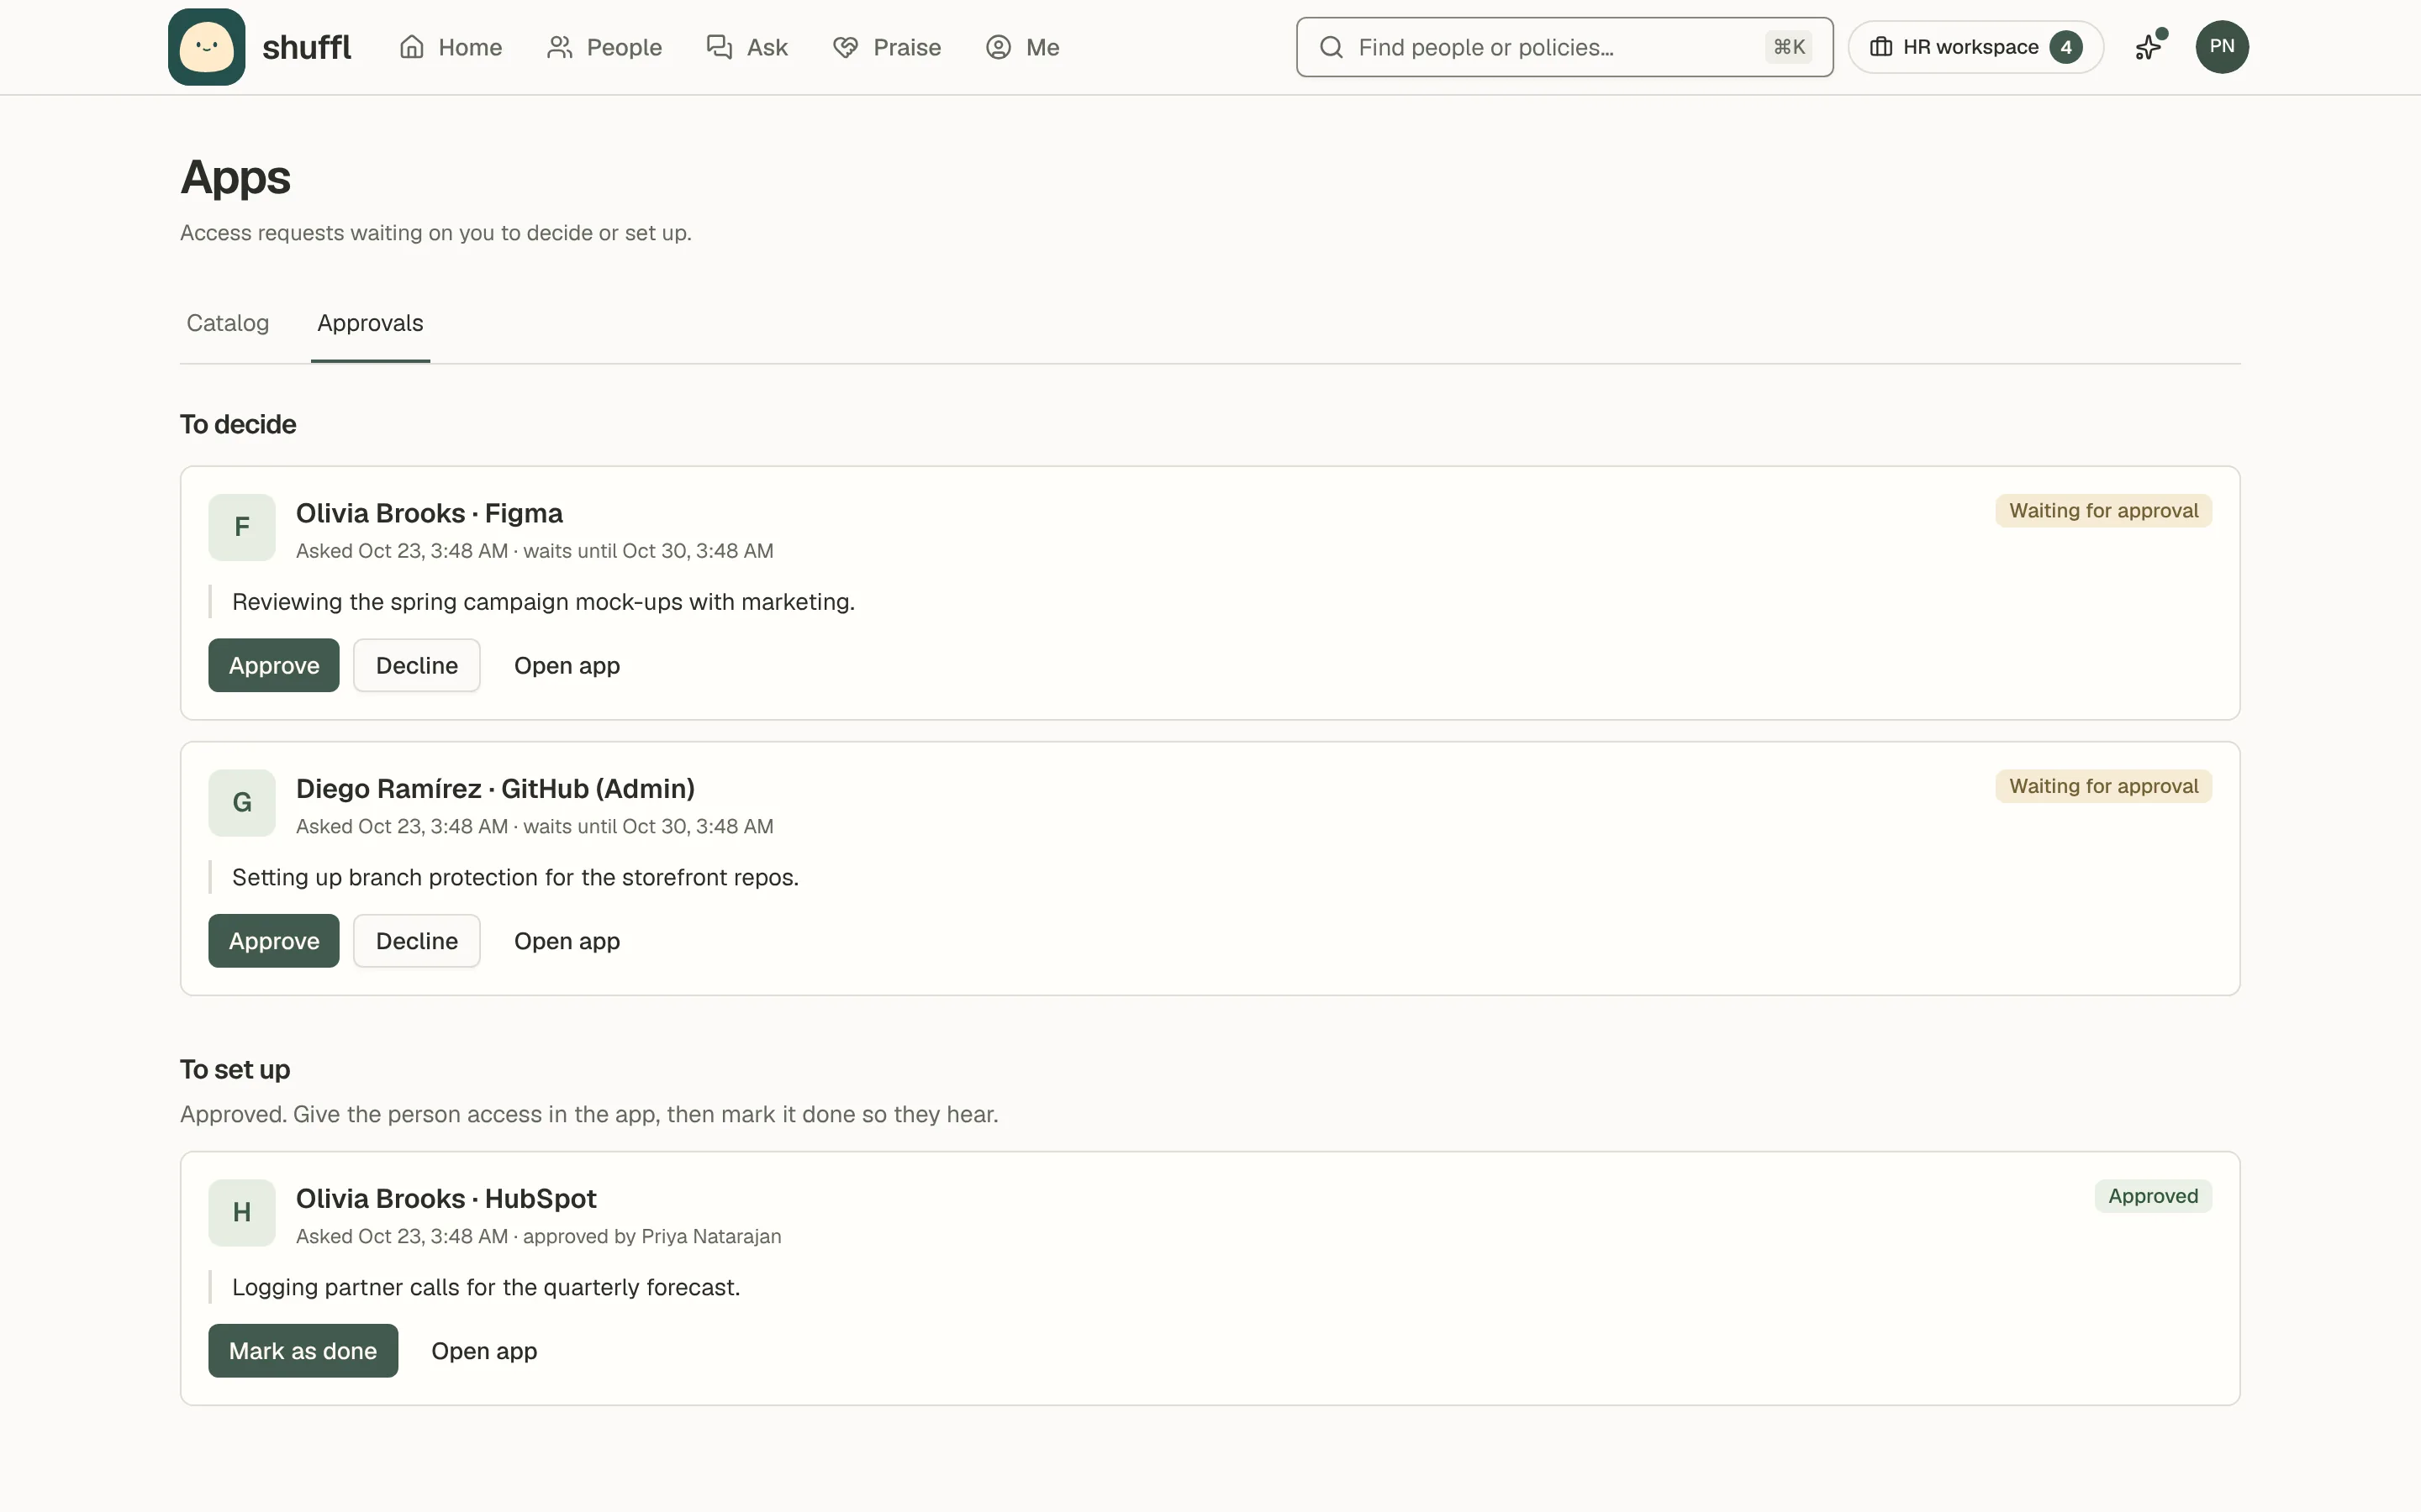Approve Olivia Brooks' Figma request
2421x1512 pixels.
(x=274, y=665)
